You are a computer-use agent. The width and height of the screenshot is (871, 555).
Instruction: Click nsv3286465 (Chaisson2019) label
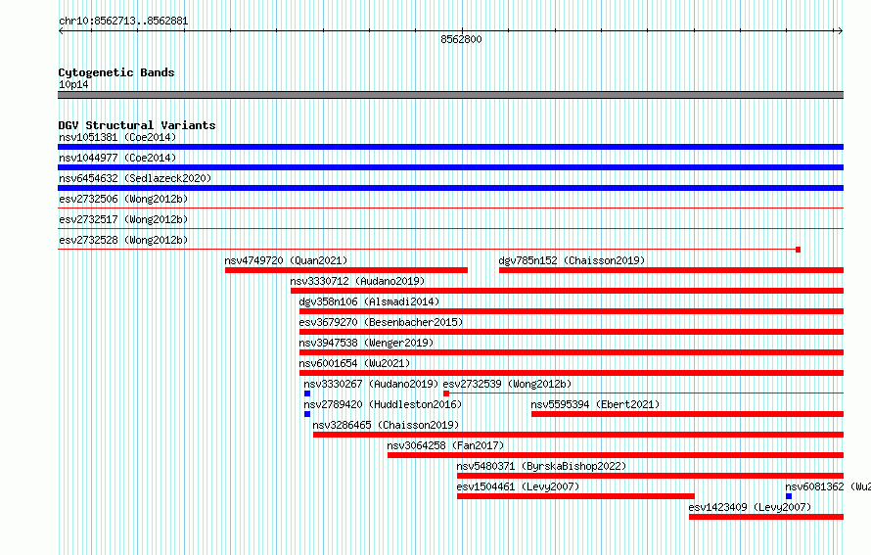[x=386, y=425]
